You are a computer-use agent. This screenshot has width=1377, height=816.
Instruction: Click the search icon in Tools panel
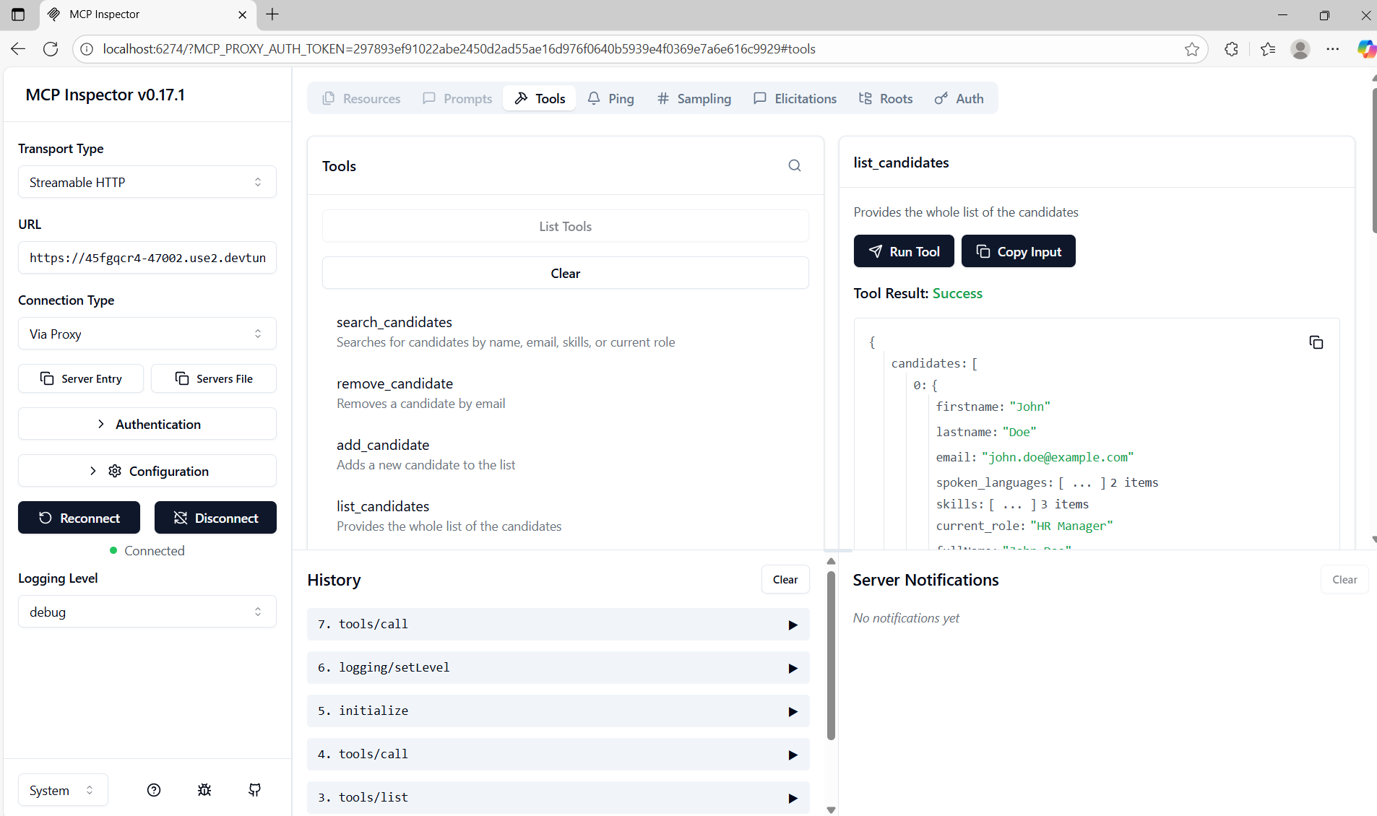(795, 166)
